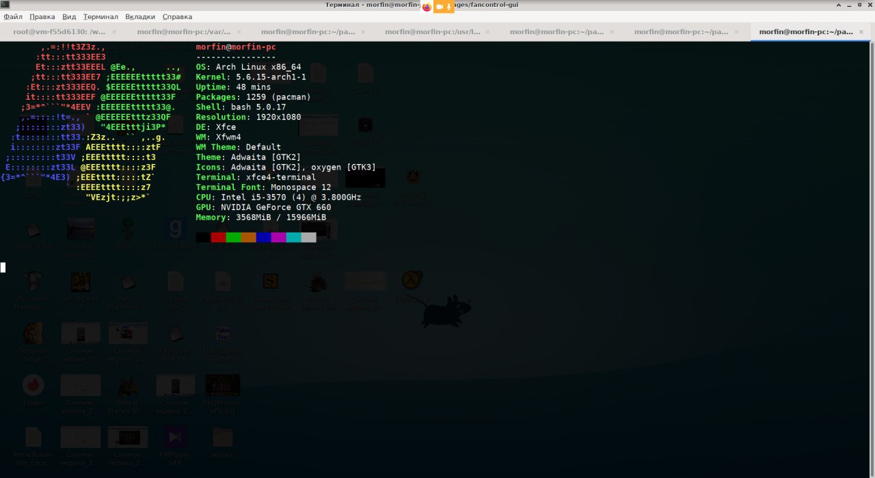Viewport: 875px width, 478px height.
Task: Click the blue color block in neofetch palette
Action: click(x=263, y=237)
